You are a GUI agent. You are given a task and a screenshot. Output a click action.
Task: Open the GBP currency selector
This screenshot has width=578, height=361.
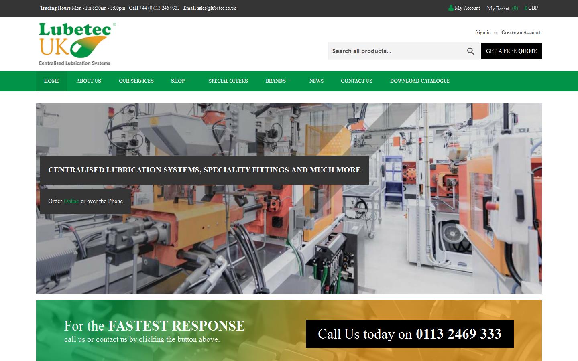pos(531,8)
